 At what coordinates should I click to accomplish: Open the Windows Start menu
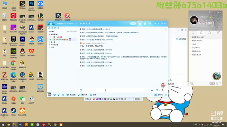3,125
